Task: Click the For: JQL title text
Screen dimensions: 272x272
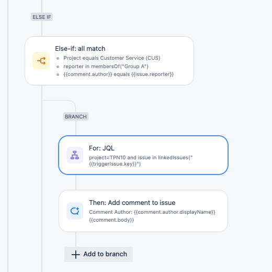Action: pyautogui.click(x=102, y=148)
